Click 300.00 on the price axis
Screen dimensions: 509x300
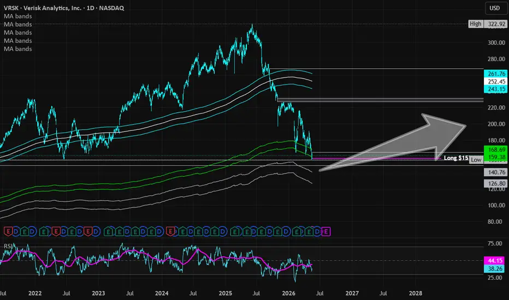click(x=496, y=43)
